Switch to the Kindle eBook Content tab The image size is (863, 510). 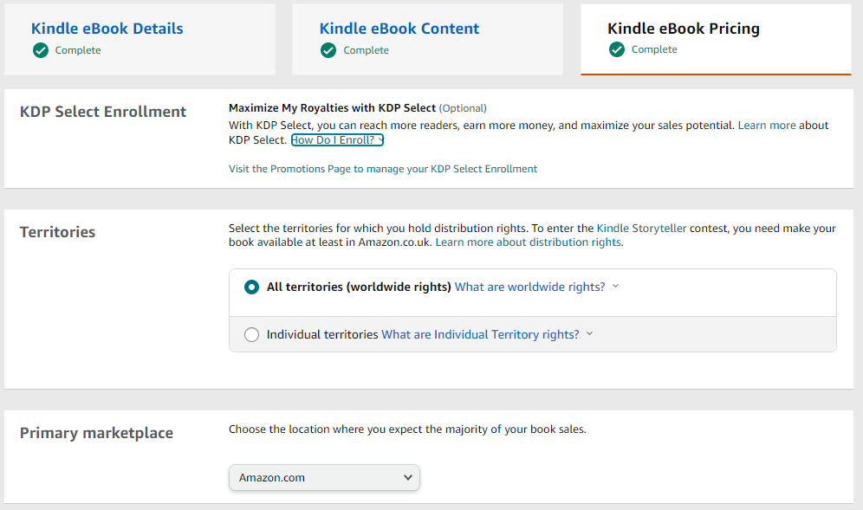pyautogui.click(x=399, y=29)
